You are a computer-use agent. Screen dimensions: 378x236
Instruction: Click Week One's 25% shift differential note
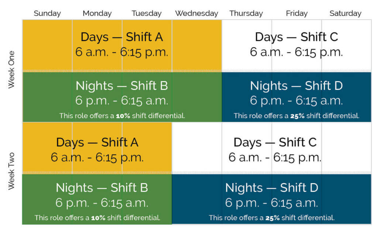pos(296,116)
